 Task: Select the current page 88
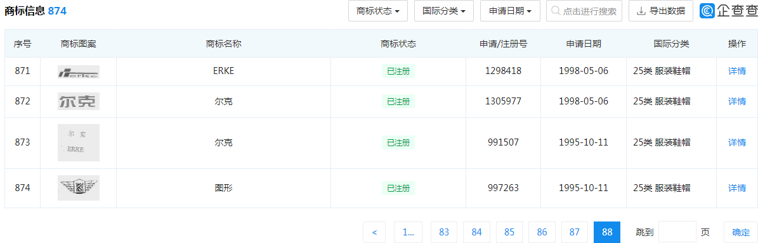pos(607,232)
